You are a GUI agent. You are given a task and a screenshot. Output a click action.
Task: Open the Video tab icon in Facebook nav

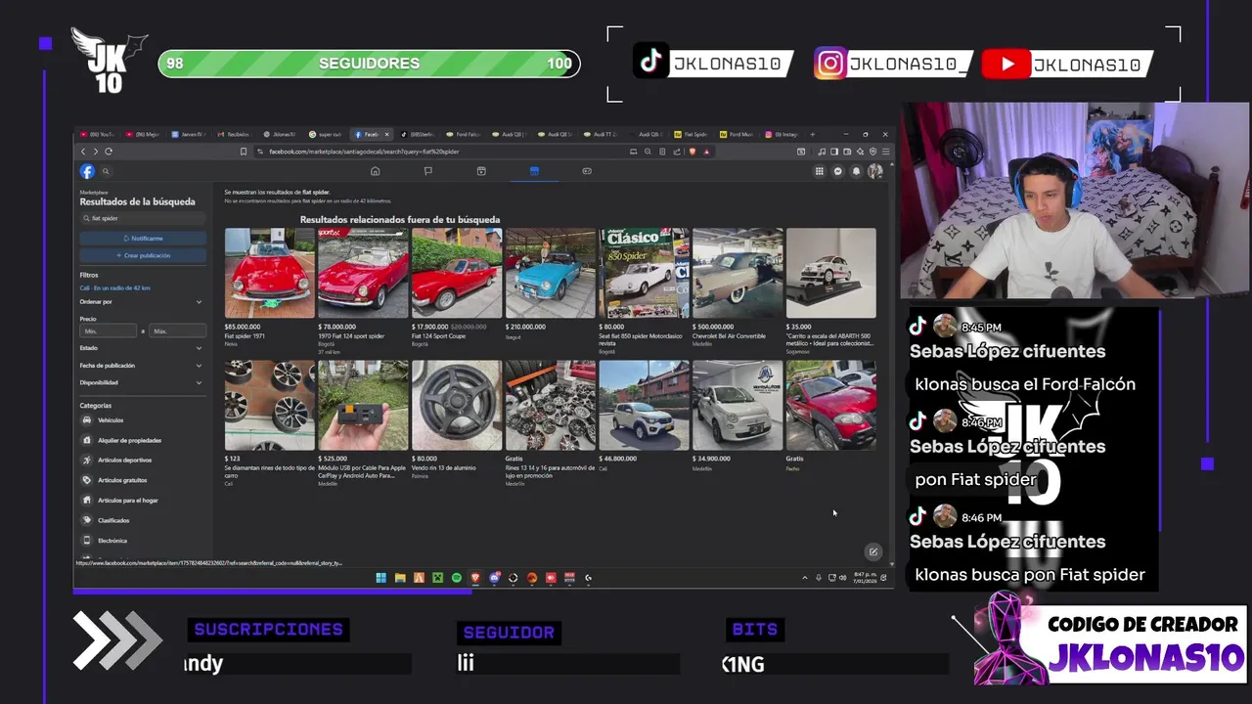[481, 171]
